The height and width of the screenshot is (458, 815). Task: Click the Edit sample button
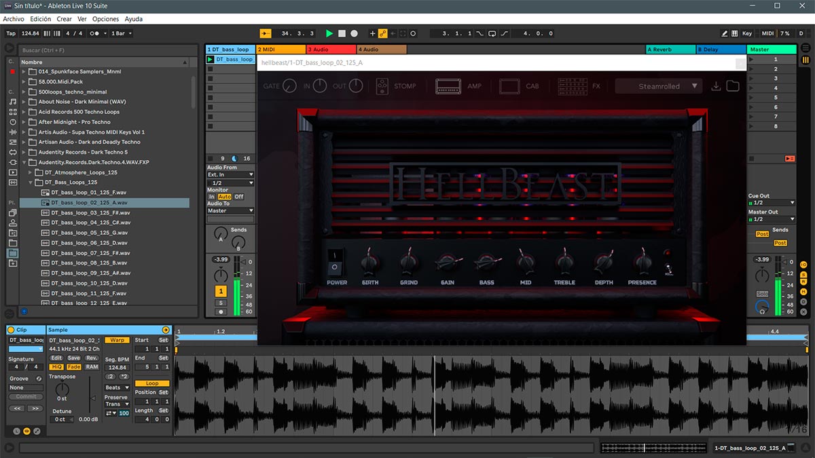[x=56, y=358]
